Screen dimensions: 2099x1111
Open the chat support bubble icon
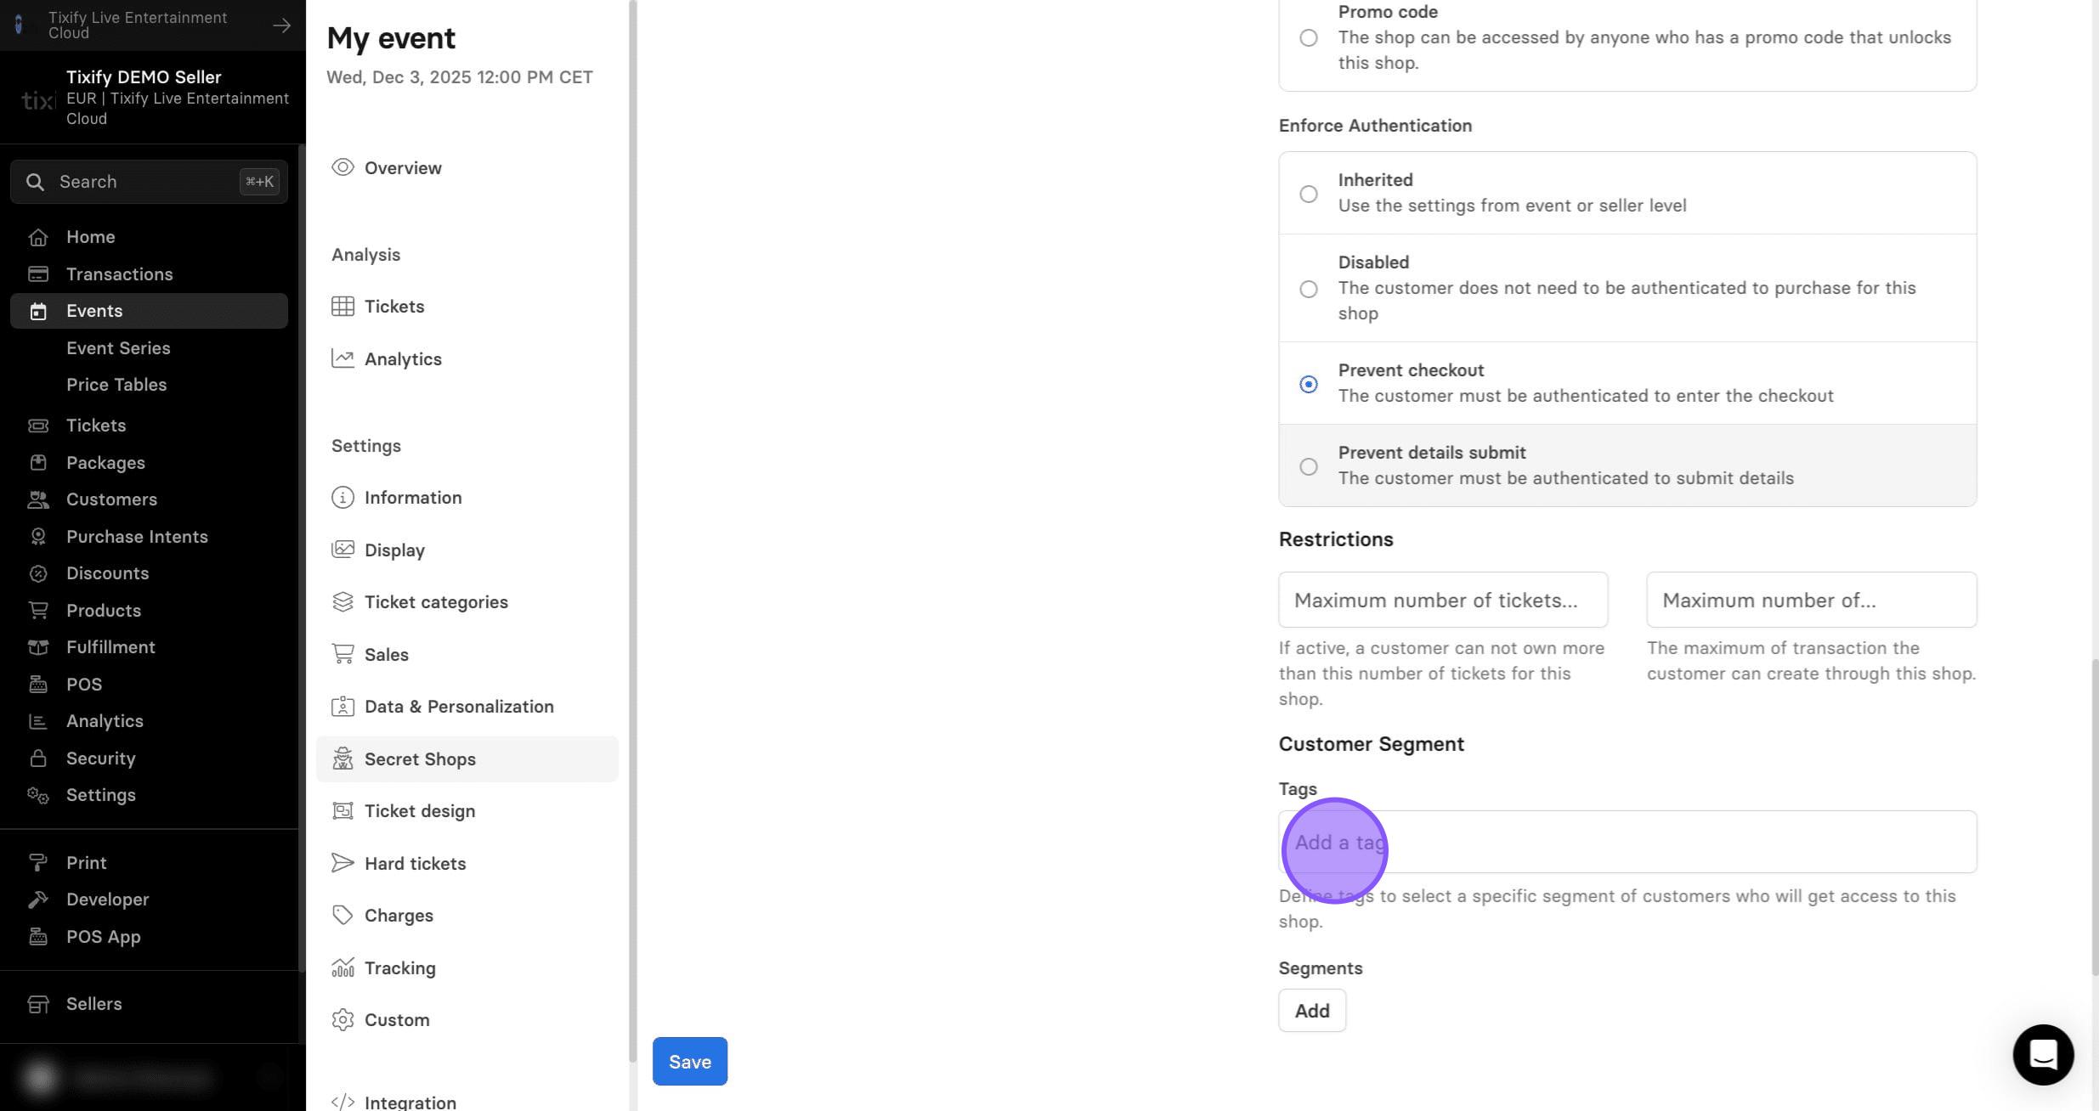pos(2043,1054)
